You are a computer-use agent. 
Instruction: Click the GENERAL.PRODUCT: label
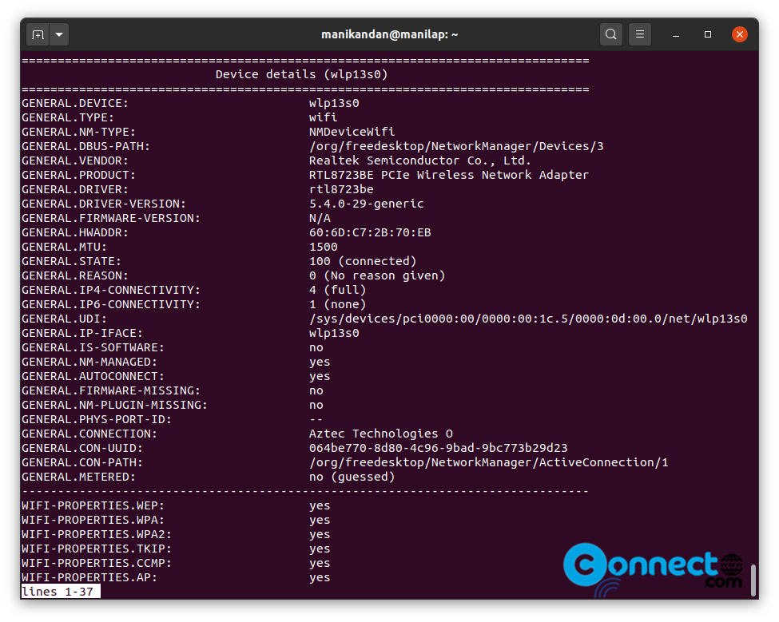click(78, 175)
